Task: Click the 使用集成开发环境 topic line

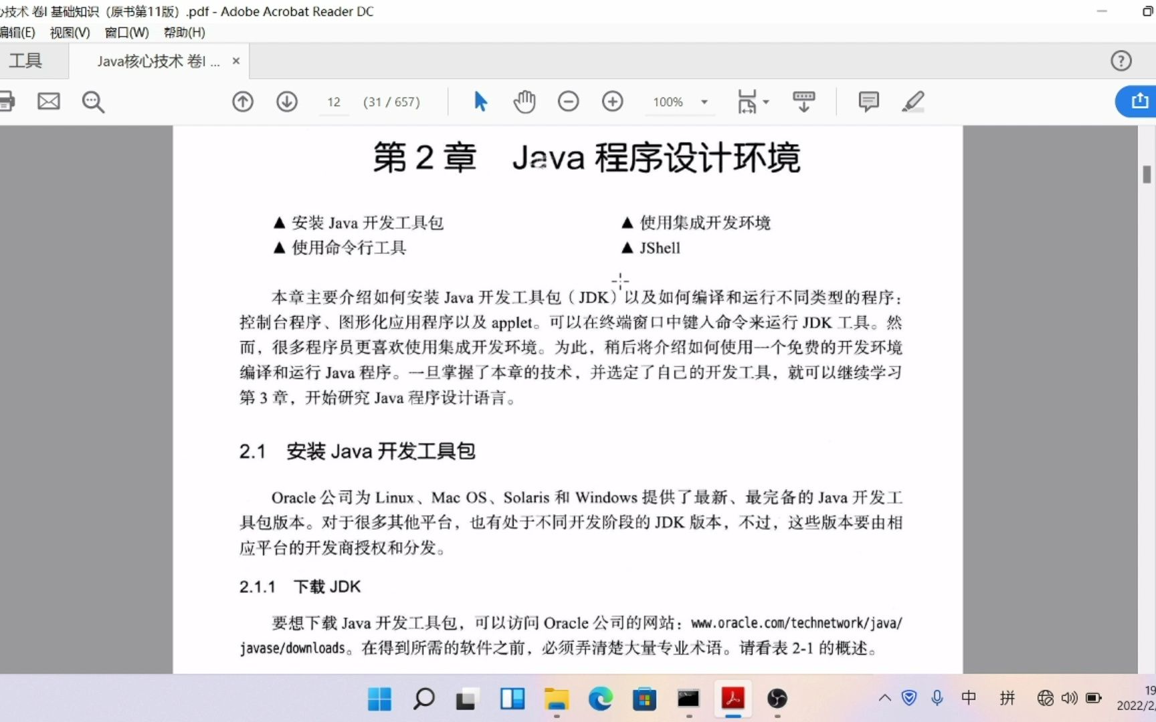Action: 696,223
